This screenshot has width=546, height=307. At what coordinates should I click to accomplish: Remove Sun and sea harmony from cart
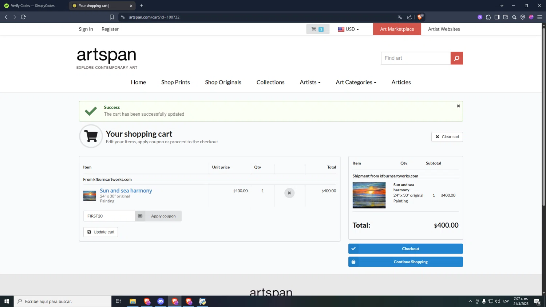(x=289, y=193)
